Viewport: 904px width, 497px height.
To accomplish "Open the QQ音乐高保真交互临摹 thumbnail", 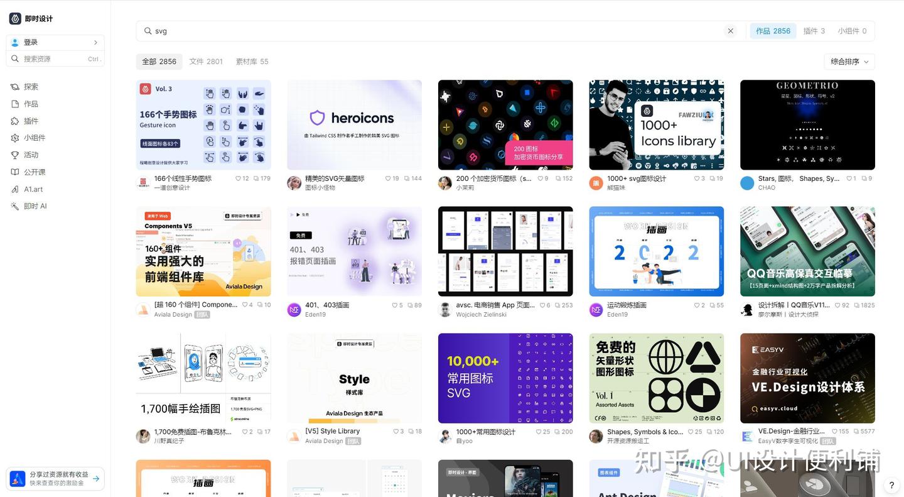I will 807,251.
